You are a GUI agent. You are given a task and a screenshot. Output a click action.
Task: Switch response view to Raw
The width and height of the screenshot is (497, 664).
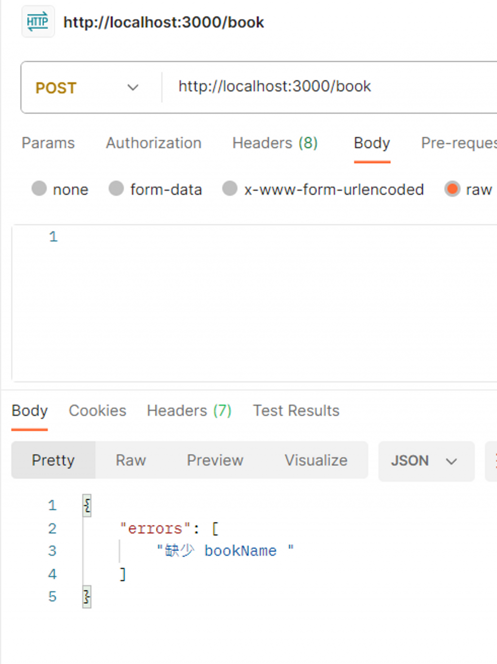131,460
